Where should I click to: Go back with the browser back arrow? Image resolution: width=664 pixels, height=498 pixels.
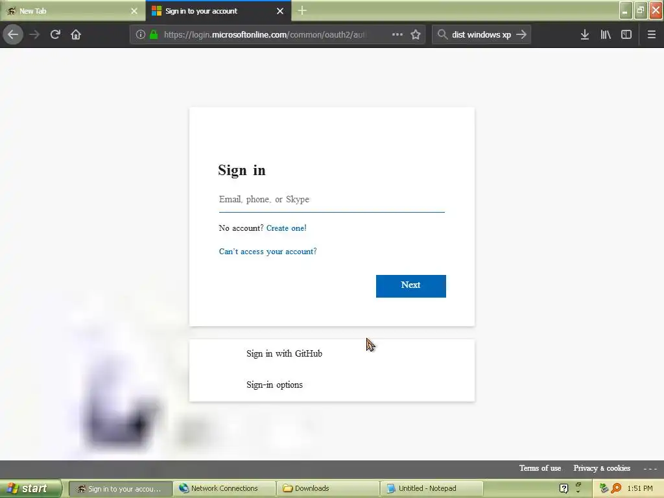[13, 34]
